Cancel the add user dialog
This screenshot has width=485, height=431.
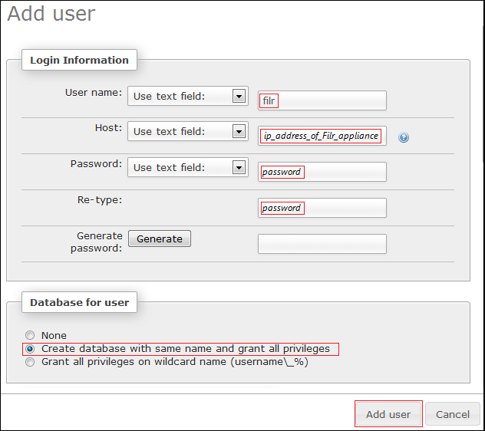[x=452, y=414]
